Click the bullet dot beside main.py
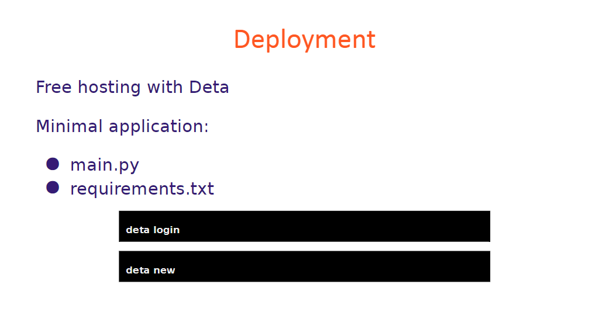The width and height of the screenshot is (610, 336). pyautogui.click(x=53, y=164)
